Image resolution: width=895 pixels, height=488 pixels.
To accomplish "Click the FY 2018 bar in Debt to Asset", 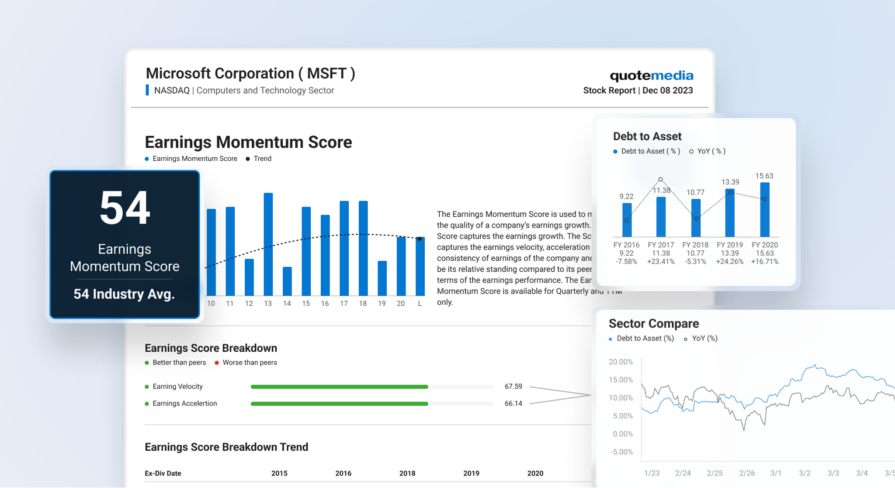I will pos(696,218).
